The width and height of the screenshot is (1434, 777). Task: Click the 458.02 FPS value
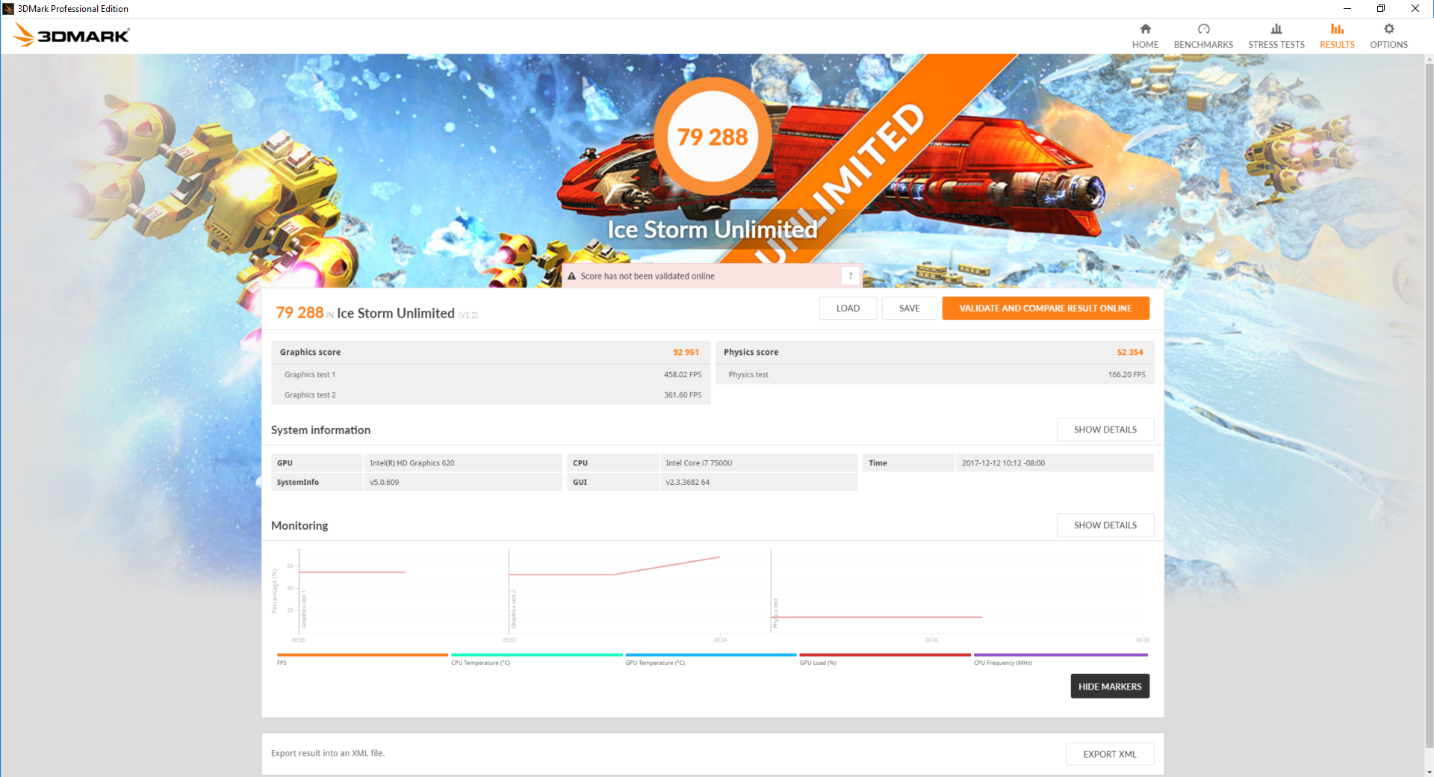click(683, 374)
